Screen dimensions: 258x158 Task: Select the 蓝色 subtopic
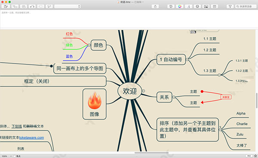tap(69, 56)
